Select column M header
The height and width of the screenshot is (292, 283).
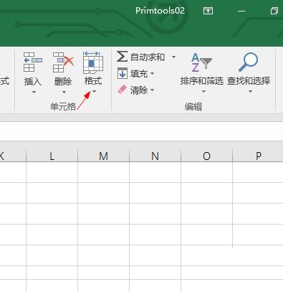[x=103, y=156]
